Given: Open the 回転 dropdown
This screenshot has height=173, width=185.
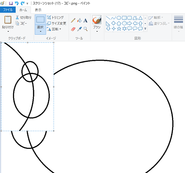Looking at the screenshot, I should (x=54, y=29).
